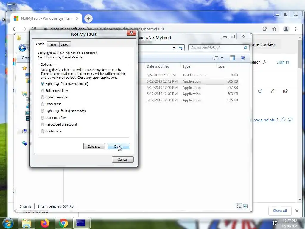Click the network icon in system tray
This screenshot has height=229, width=305.
tap(275, 223)
